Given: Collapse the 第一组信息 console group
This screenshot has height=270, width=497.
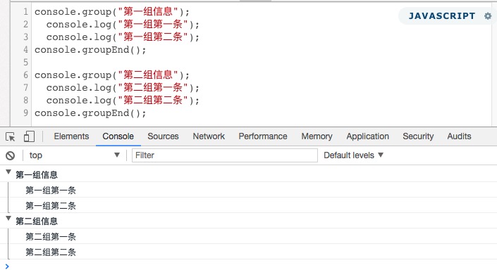Looking at the screenshot, I should (x=8, y=172).
